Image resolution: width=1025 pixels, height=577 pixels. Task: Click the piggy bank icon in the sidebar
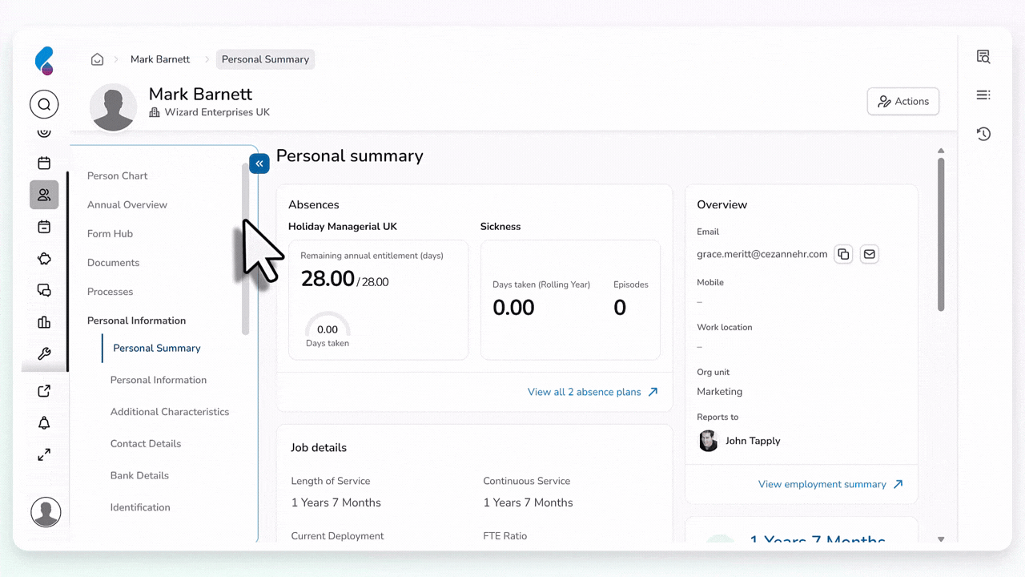pyautogui.click(x=44, y=259)
